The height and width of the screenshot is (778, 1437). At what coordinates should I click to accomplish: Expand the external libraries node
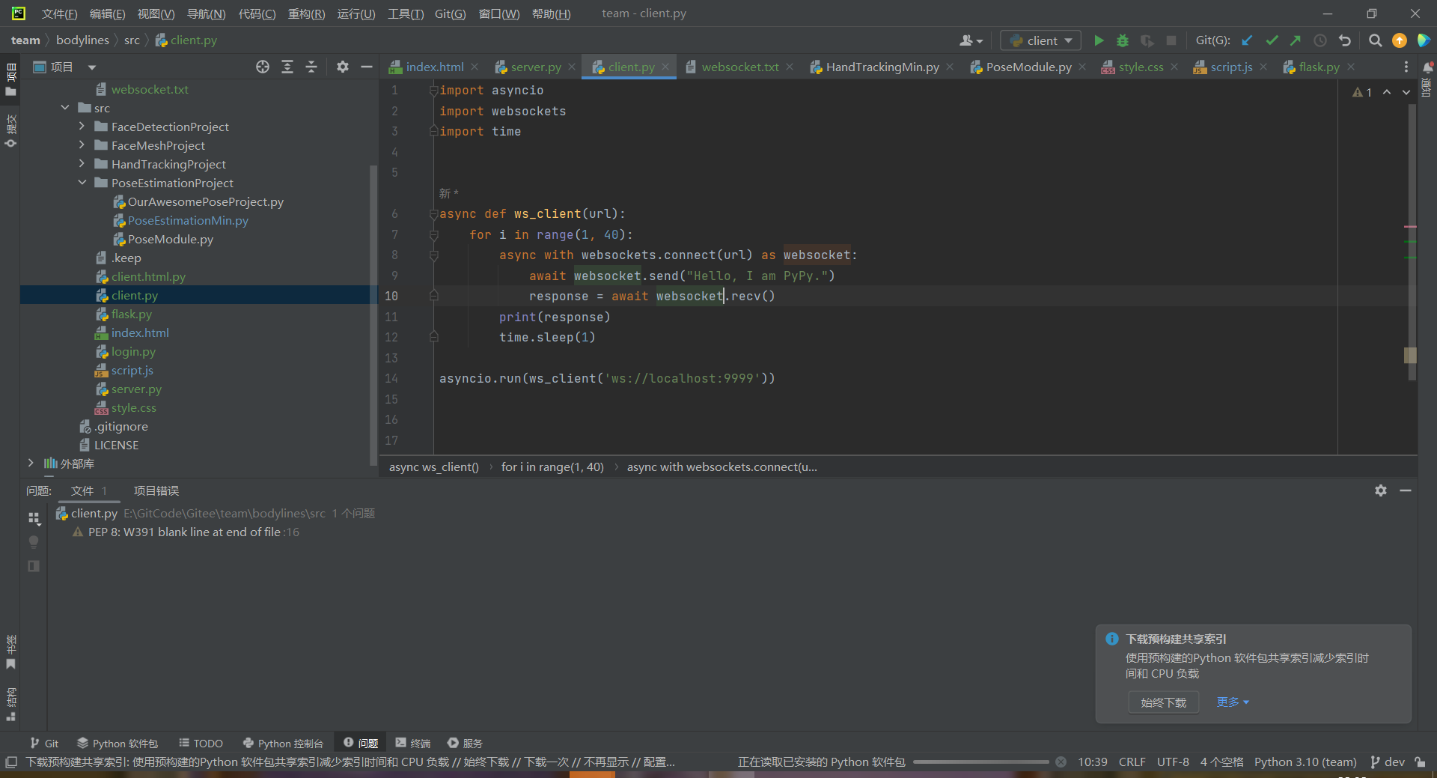click(x=31, y=464)
